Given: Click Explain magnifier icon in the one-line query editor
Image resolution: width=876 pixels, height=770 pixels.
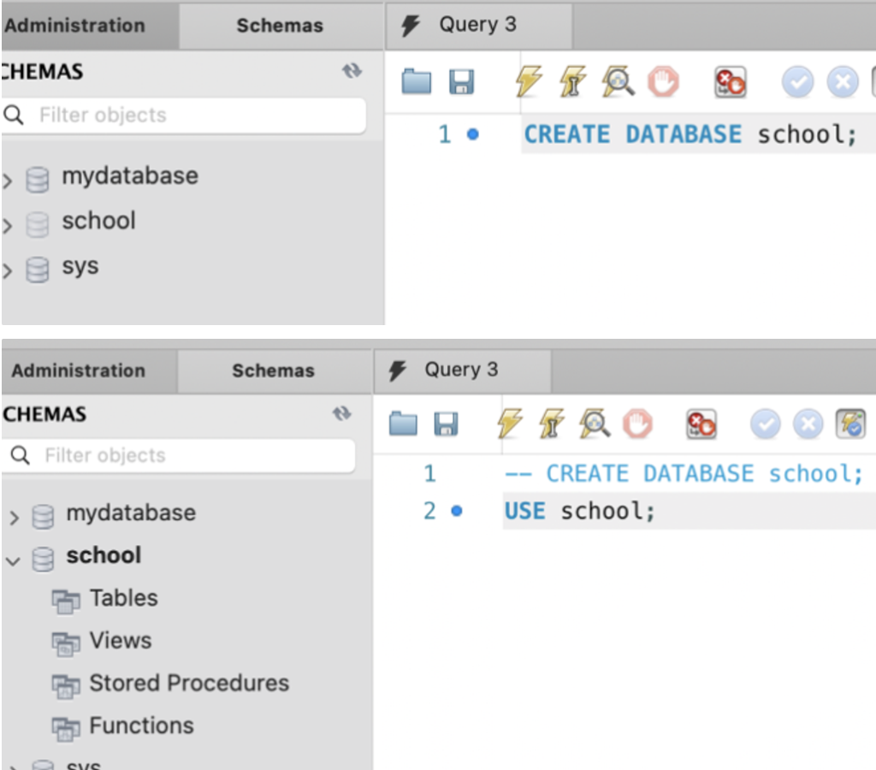Looking at the screenshot, I should (x=617, y=82).
